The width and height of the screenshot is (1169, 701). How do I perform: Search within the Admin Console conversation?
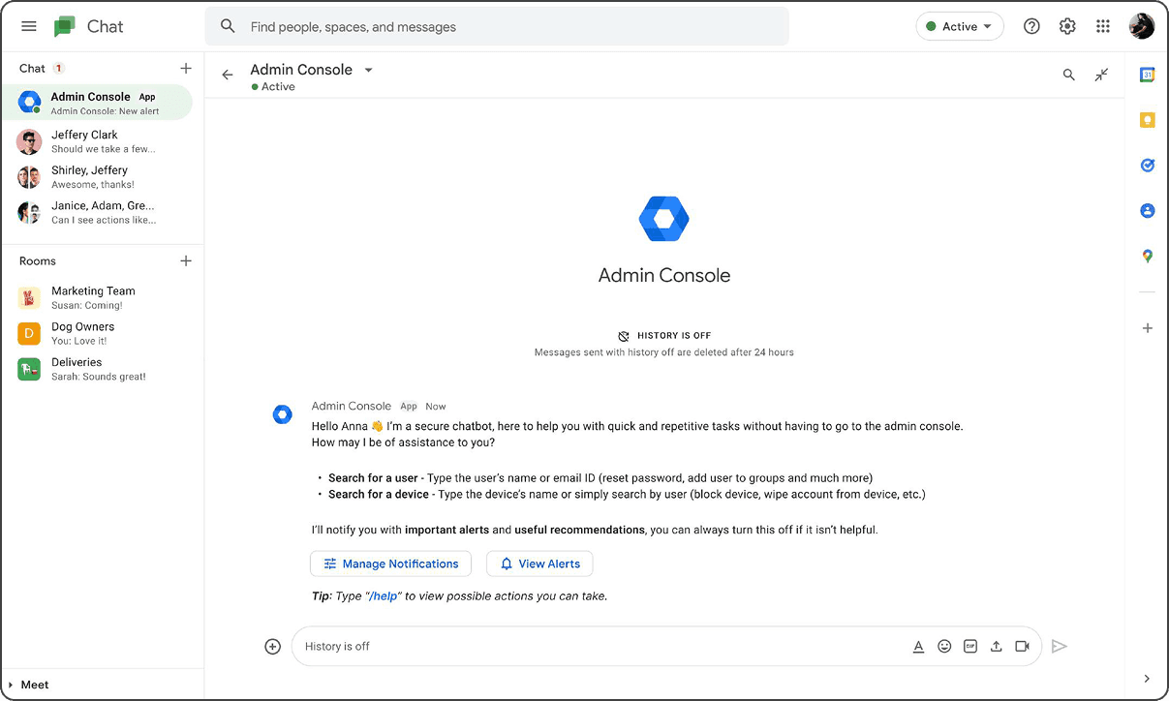coord(1069,75)
